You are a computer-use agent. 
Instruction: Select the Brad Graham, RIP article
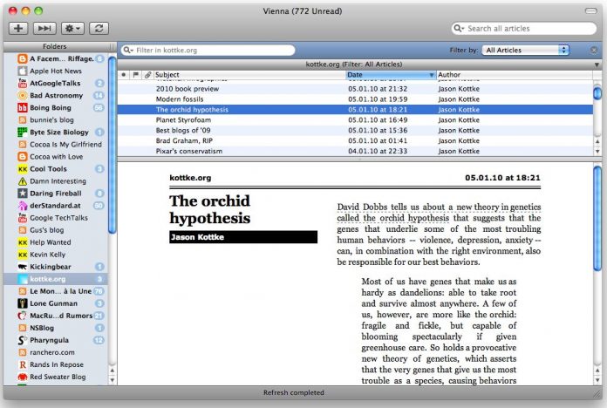355,141
